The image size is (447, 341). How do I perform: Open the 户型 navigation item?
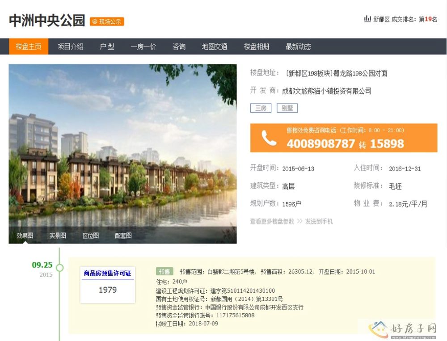tap(107, 46)
